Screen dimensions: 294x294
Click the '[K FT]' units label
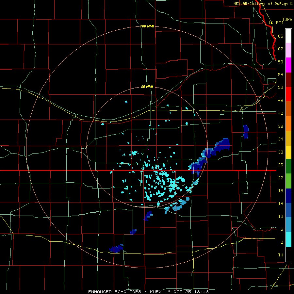click(x=276, y=23)
